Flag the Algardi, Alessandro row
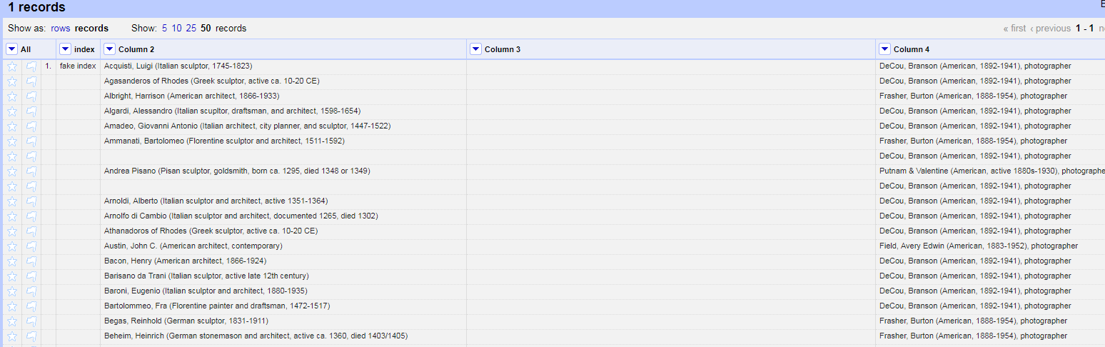Image resolution: width=1105 pixels, height=347 pixels. pyautogui.click(x=31, y=111)
